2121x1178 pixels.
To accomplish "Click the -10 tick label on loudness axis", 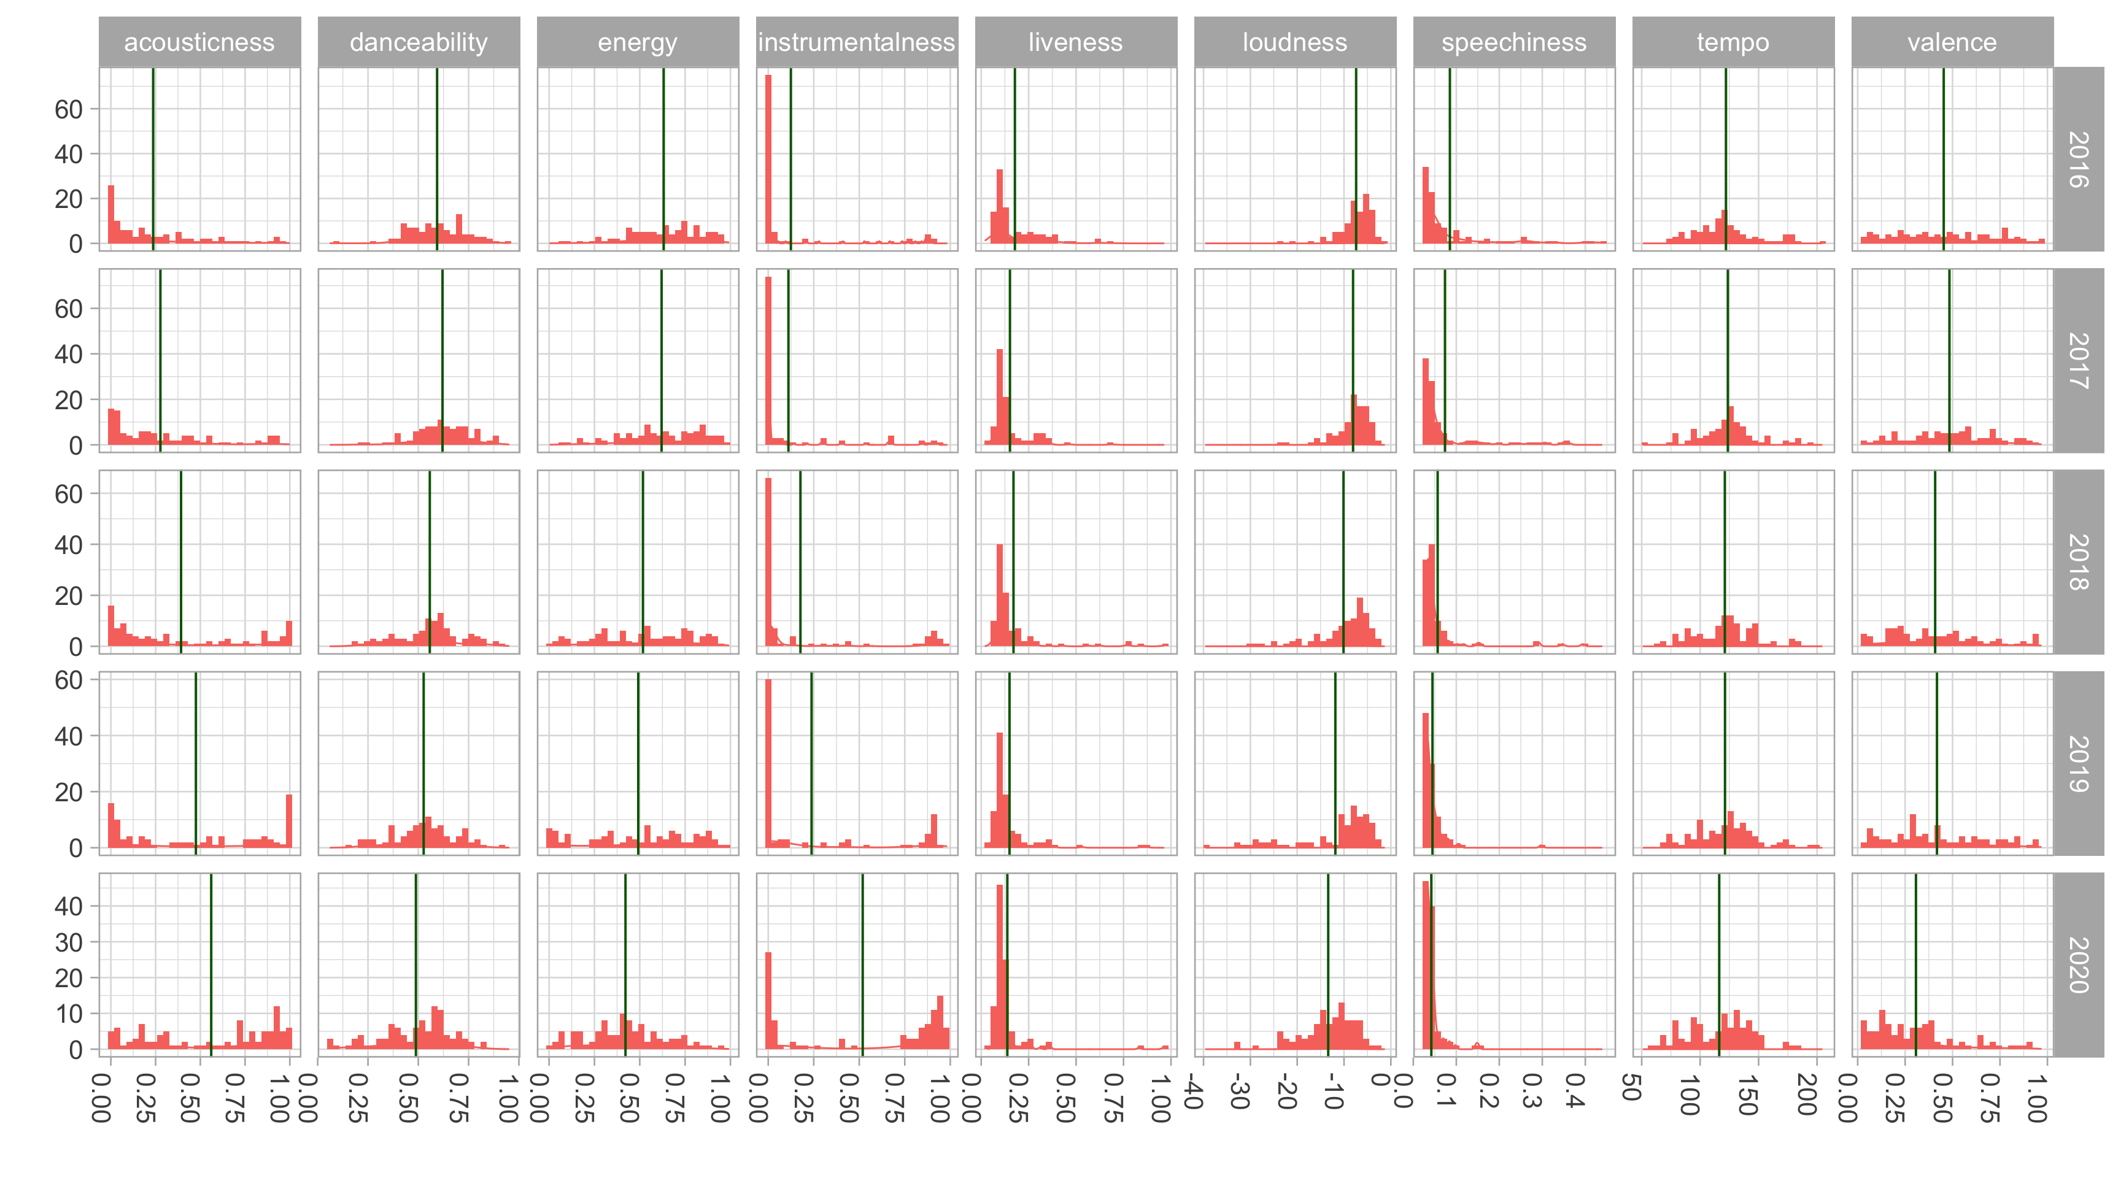I will tap(1335, 1091).
